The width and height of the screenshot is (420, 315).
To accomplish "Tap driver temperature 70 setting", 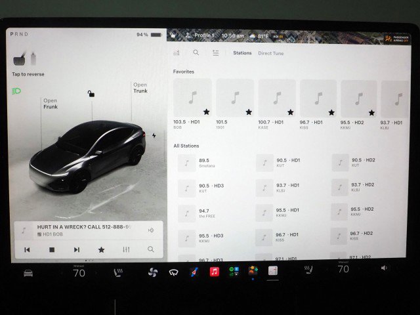I will [79, 273].
